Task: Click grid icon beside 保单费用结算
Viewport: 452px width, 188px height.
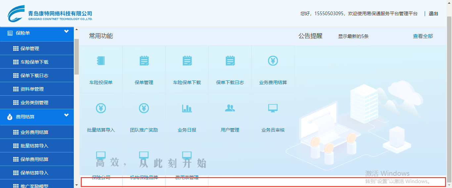Action: point(16,159)
